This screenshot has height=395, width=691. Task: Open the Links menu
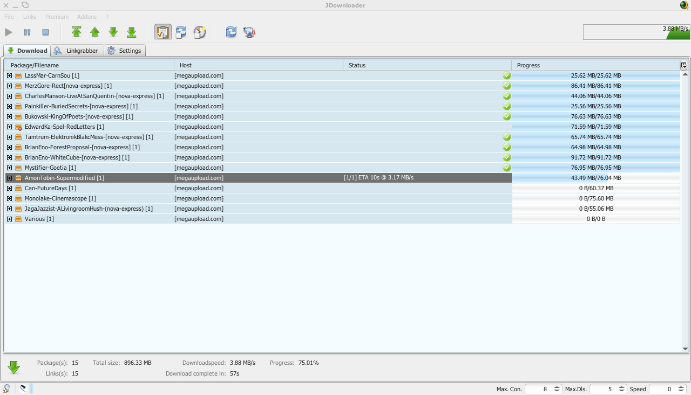click(30, 17)
